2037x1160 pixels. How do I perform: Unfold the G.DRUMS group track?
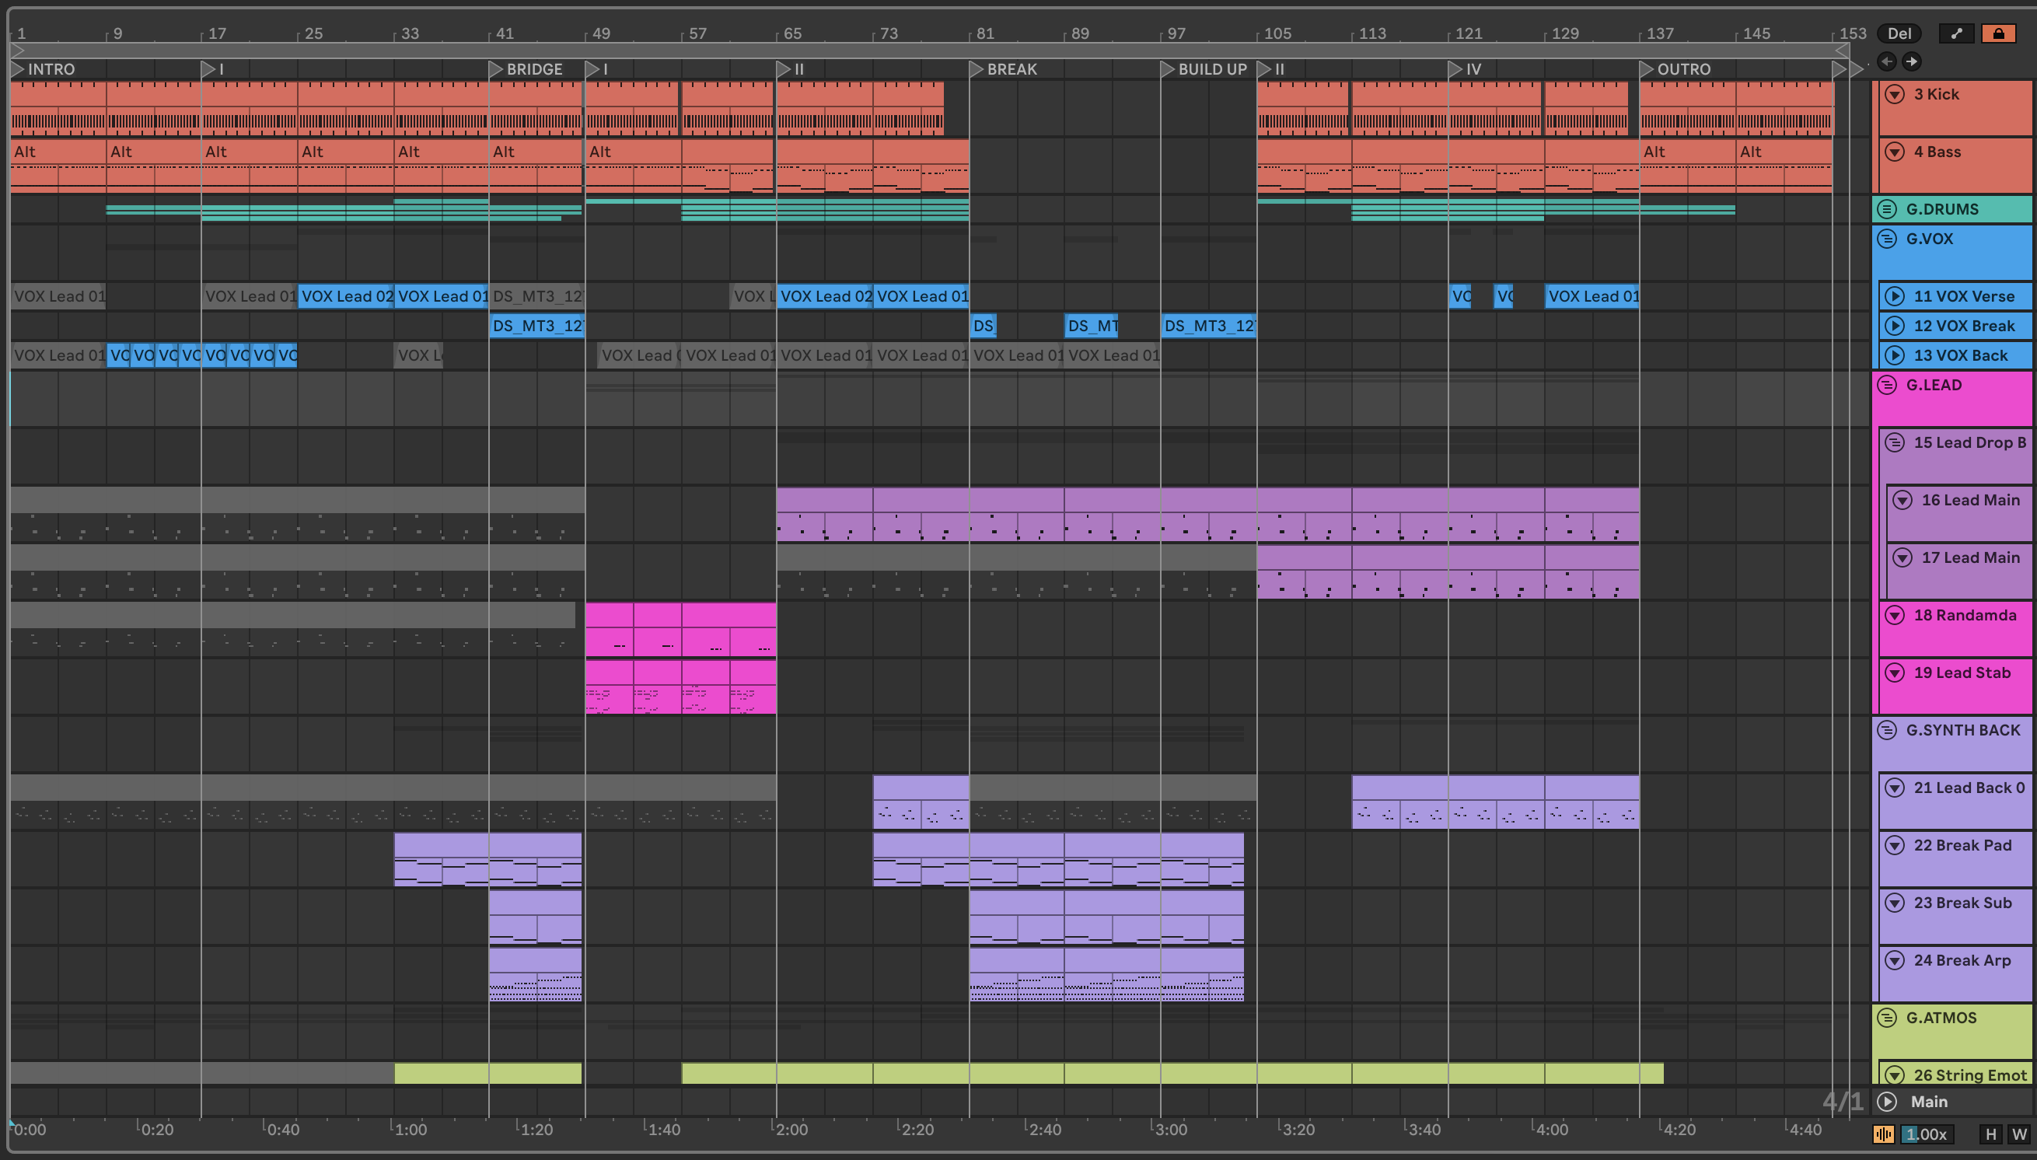(x=1886, y=208)
